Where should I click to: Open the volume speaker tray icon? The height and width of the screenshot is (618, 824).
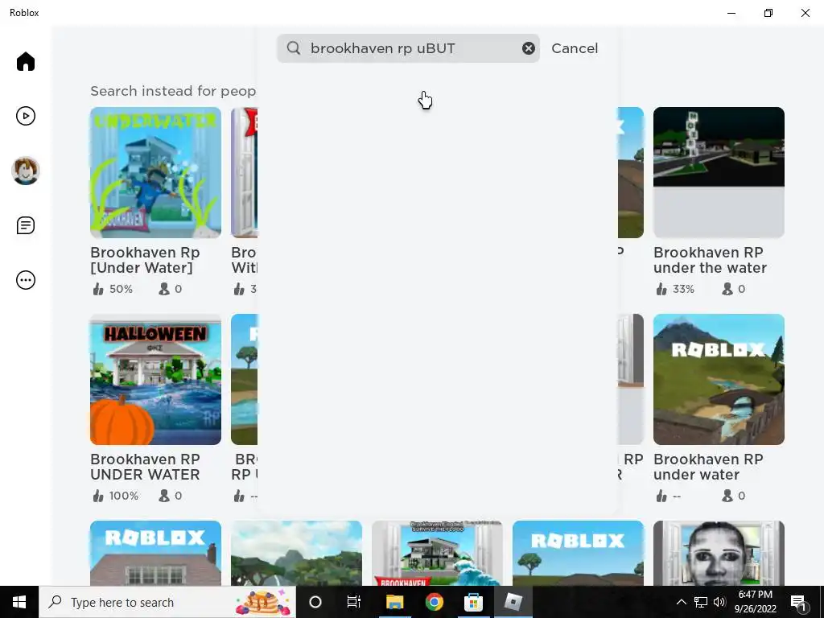719,602
